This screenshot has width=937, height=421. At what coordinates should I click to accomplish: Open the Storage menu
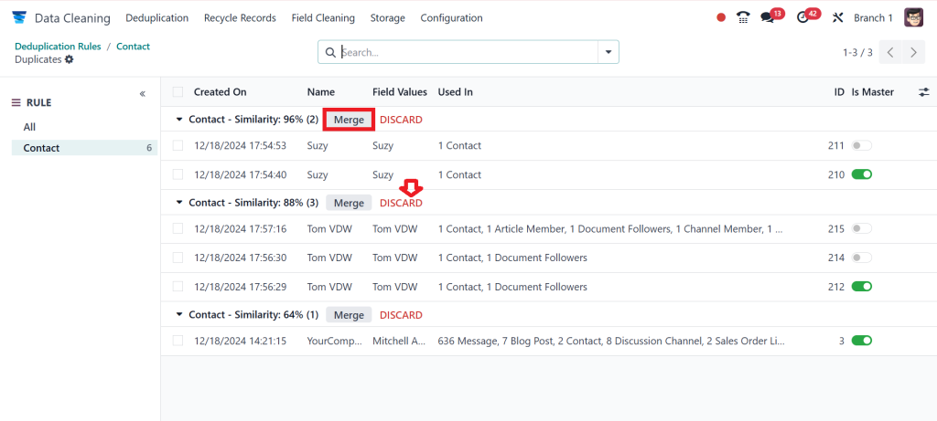(x=388, y=18)
